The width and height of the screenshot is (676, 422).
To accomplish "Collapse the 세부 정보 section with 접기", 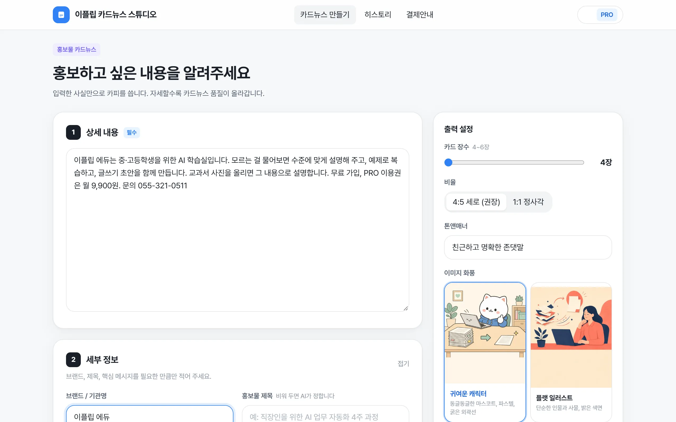I will pyautogui.click(x=403, y=363).
